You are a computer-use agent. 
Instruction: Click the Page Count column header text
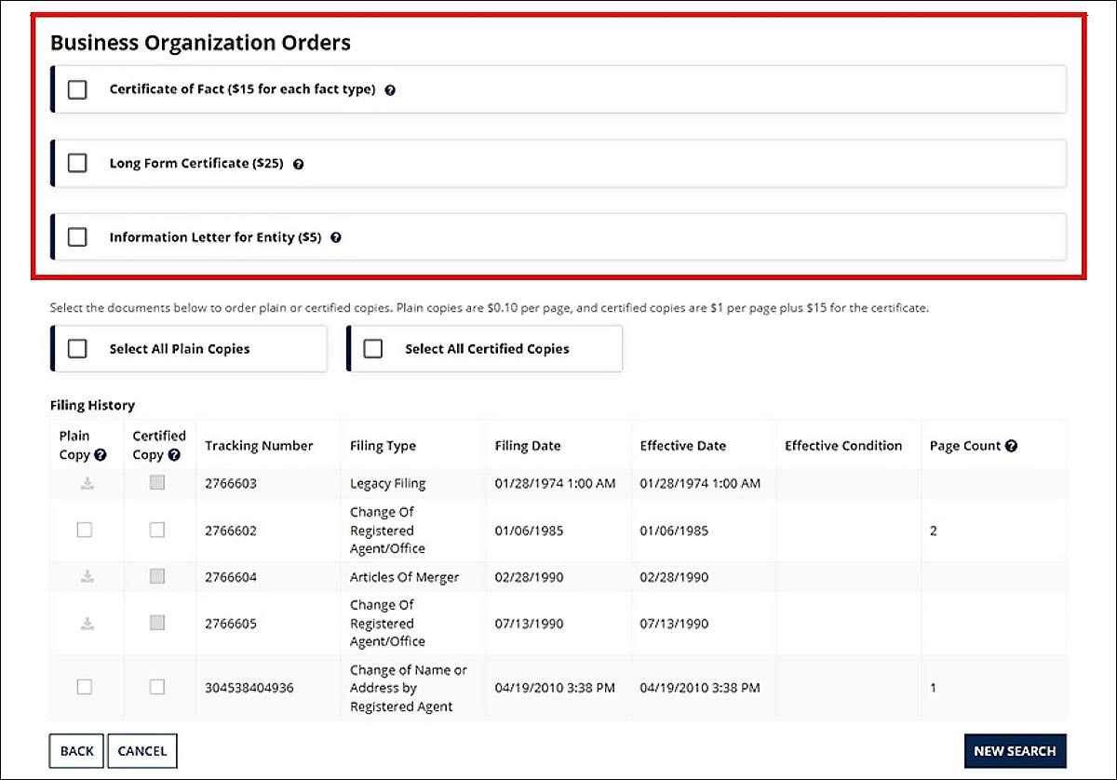tap(965, 446)
